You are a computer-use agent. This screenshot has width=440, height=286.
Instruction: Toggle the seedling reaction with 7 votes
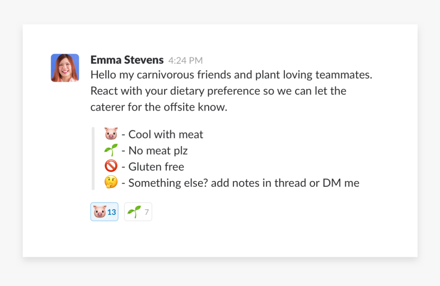138,212
